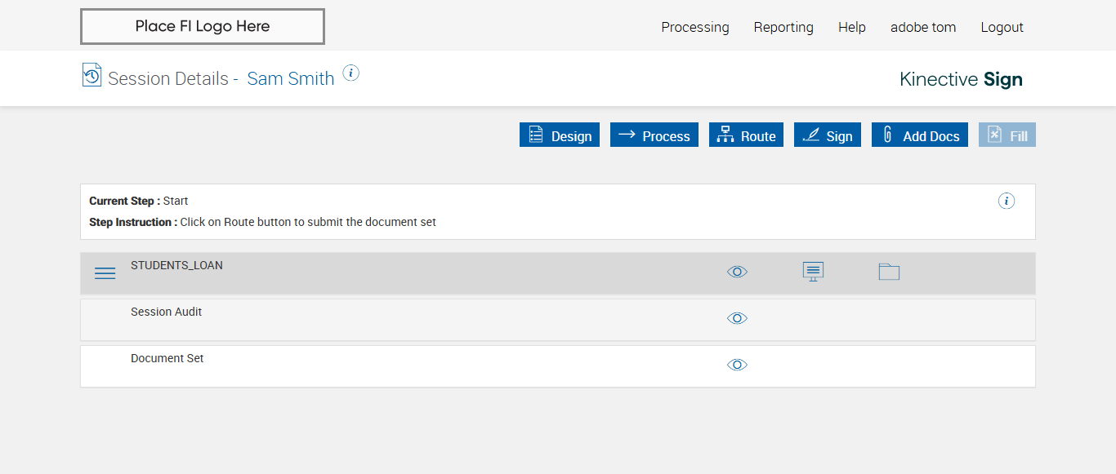
Task: Click the info icon next to Sam Smith
Action: tap(351, 73)
